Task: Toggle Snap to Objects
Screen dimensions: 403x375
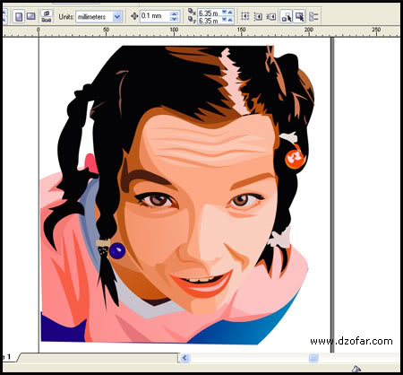Action: click(271, 16)
